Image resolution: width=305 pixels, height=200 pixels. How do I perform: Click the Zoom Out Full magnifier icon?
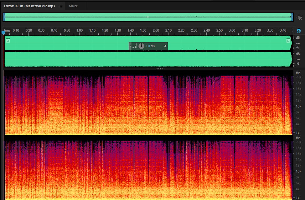coord(299,17)
